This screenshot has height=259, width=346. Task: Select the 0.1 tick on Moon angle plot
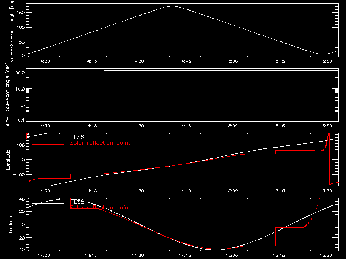(21, 120)
